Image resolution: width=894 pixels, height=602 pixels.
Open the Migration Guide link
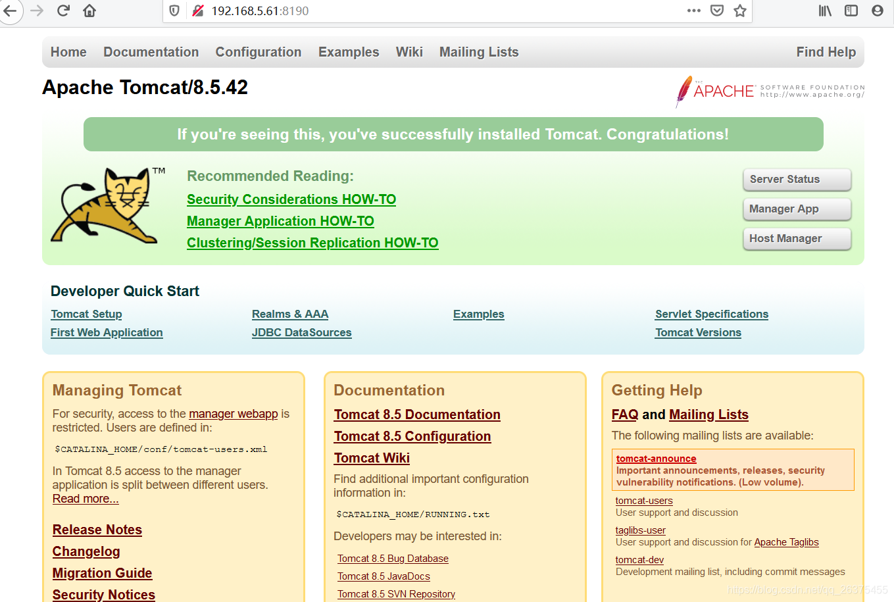(102, 573)
